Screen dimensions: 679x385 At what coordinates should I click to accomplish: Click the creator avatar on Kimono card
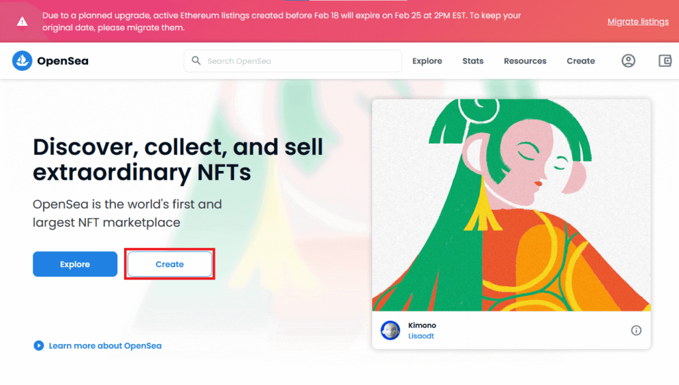tap(391, 331)
